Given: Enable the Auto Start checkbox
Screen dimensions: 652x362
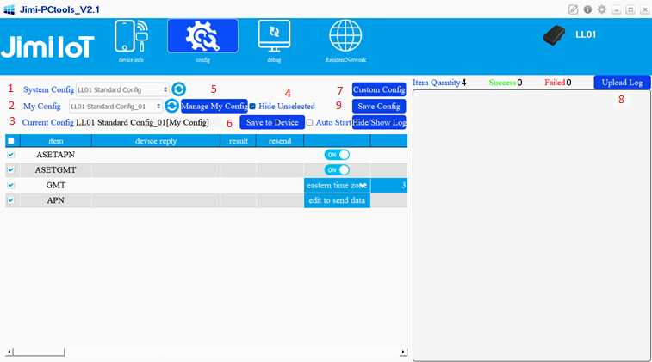Looking at the screenshot, I should click(310, 123).
